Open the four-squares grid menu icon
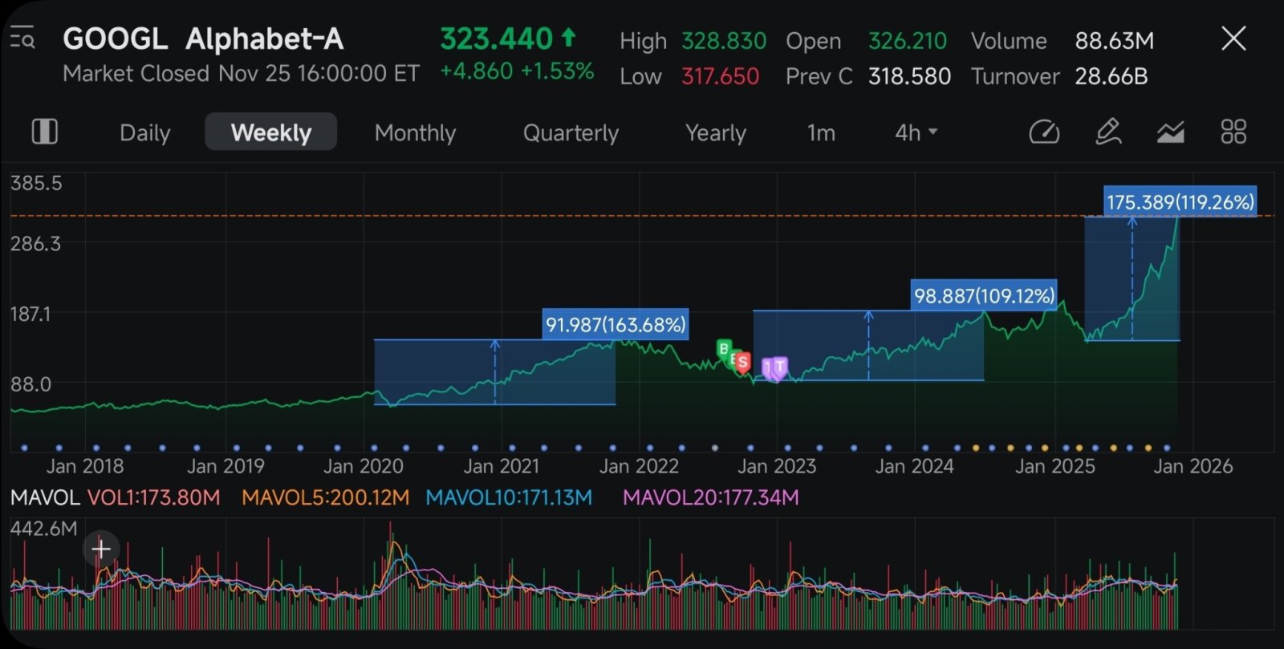 (x=1233, y=132)
